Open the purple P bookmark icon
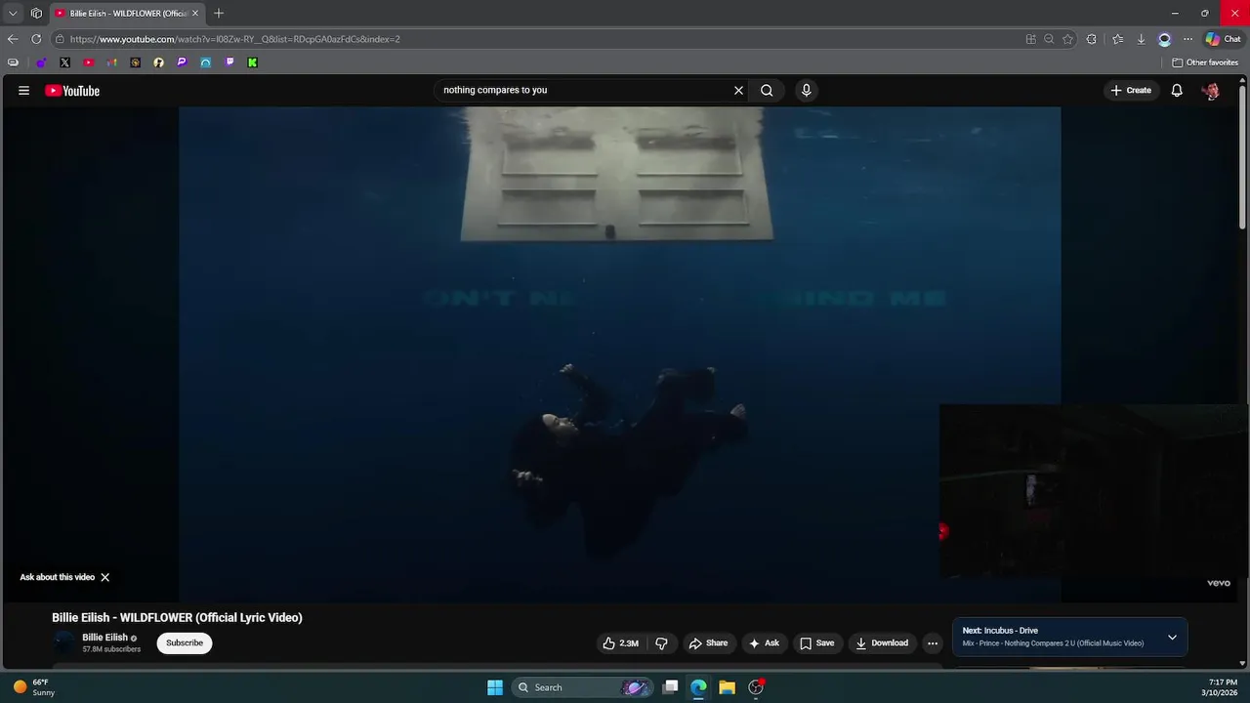Viewport: 1250px width, 703px height. (x=182, y=62)
